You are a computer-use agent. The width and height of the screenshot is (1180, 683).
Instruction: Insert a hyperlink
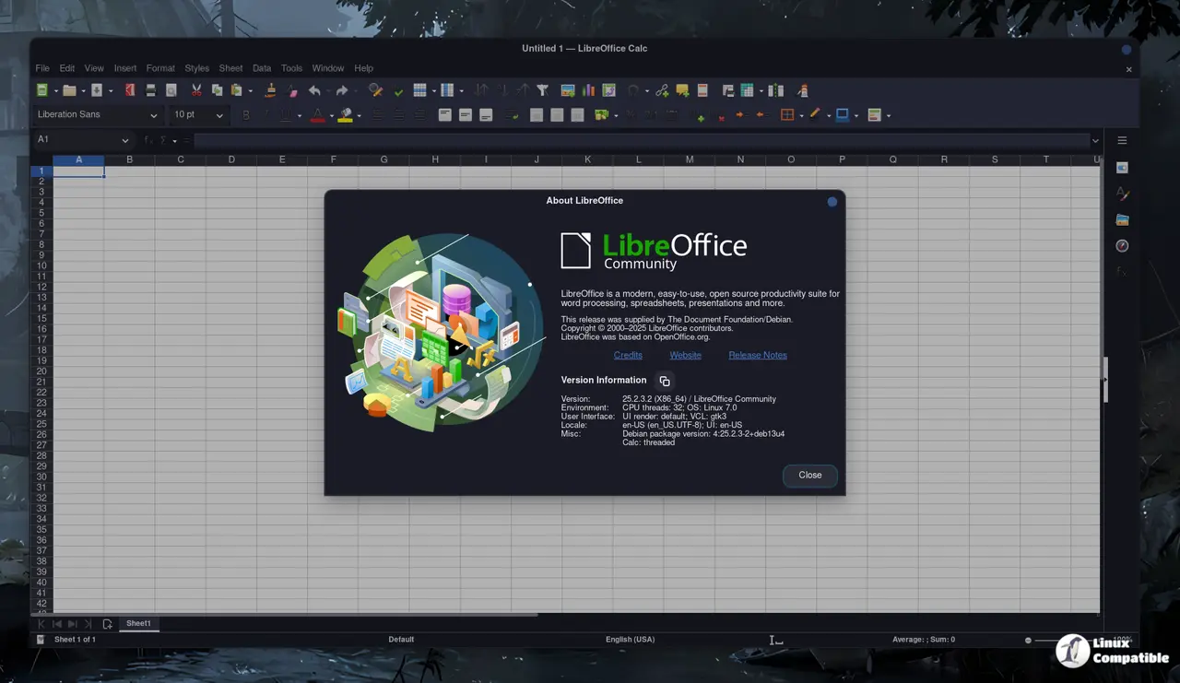(x=662, y=90)
